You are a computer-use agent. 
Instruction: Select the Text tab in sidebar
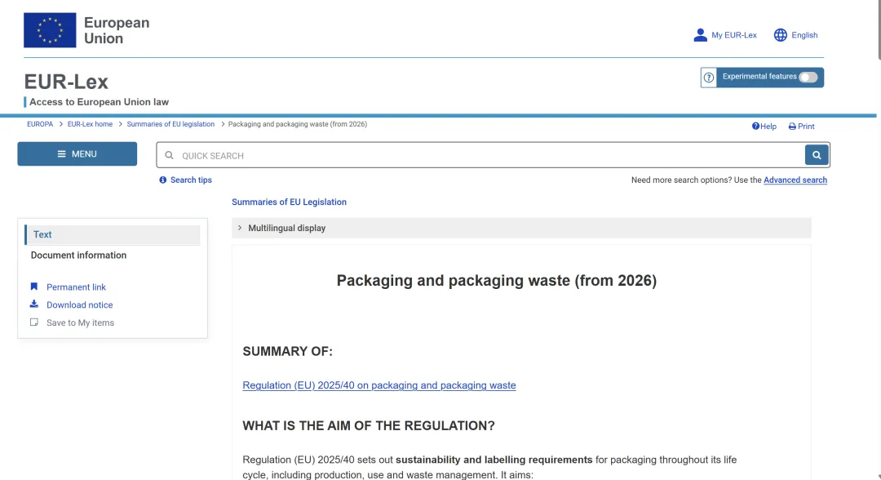[x=113, y=235]
